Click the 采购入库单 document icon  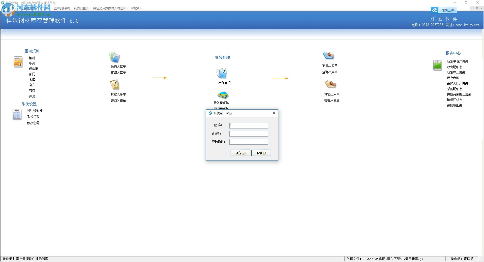point(114,57)
